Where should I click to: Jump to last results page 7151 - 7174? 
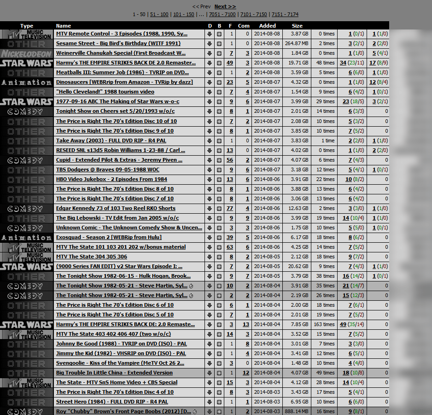(x=285, y=14)
